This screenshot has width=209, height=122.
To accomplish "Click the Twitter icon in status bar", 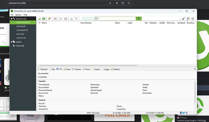I will 184,113.
